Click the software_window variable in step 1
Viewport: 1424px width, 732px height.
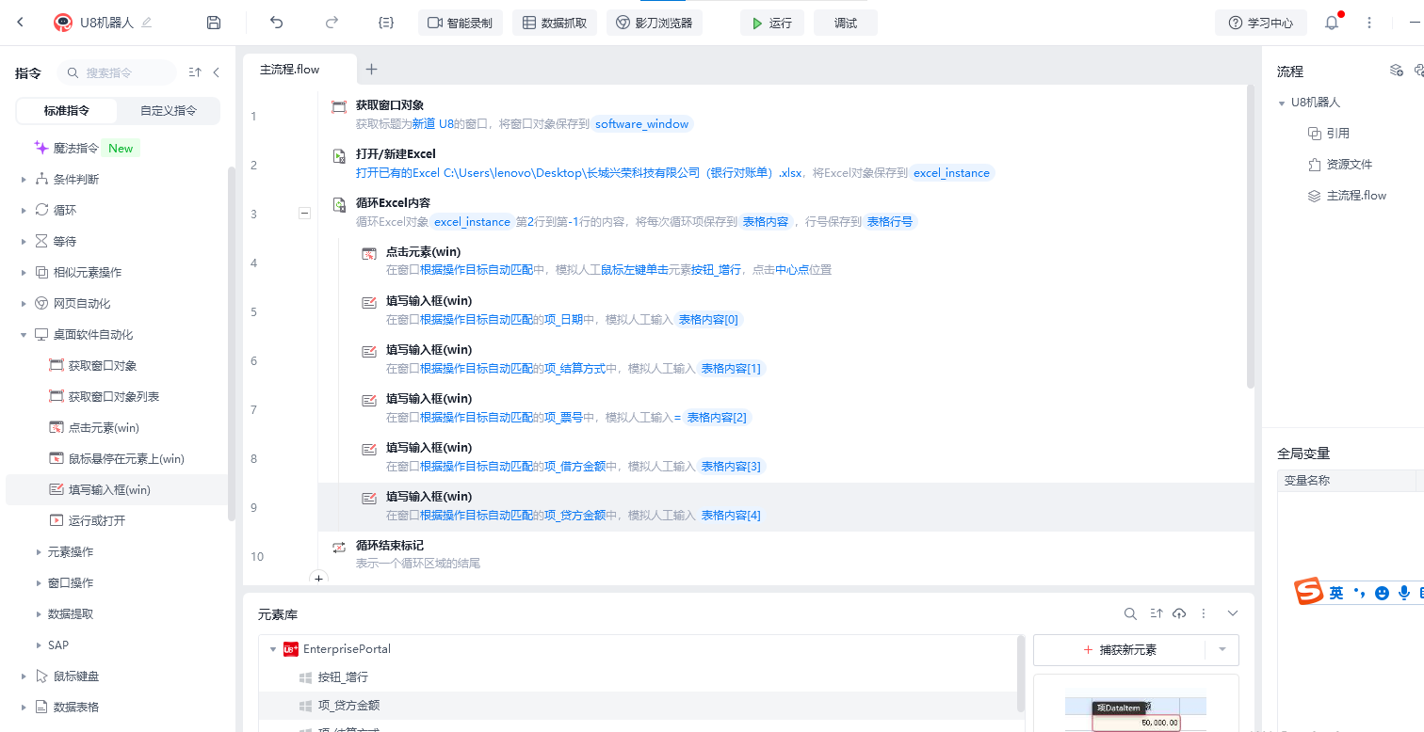click(642, 124)
